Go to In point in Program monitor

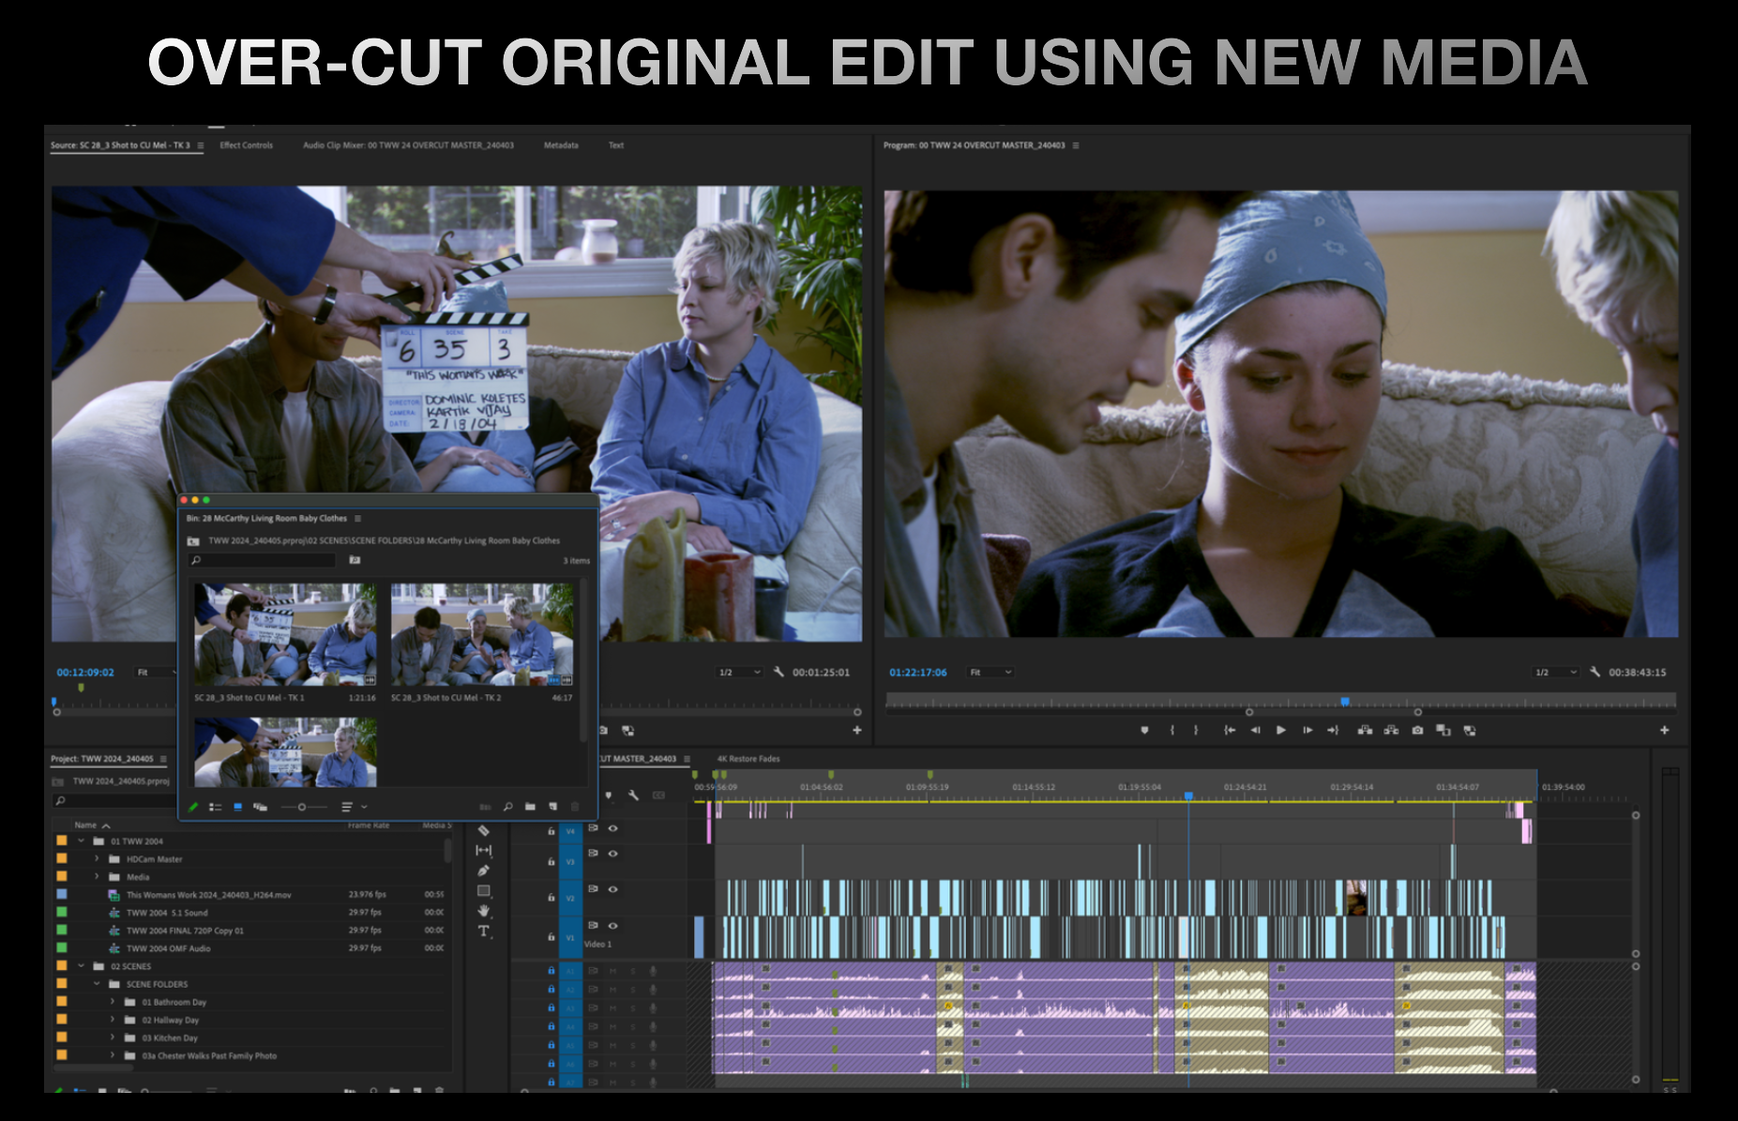[x=1229, y=730]
